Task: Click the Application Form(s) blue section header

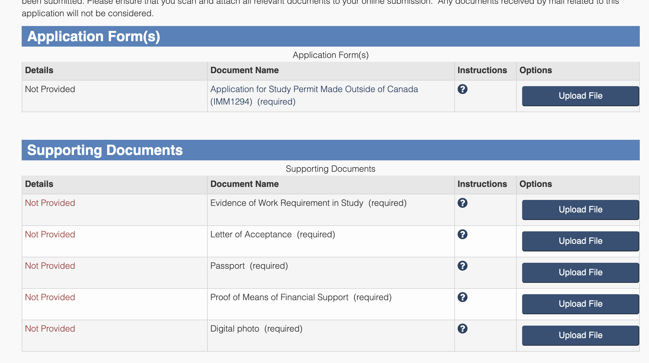Action: click(94, 36)
